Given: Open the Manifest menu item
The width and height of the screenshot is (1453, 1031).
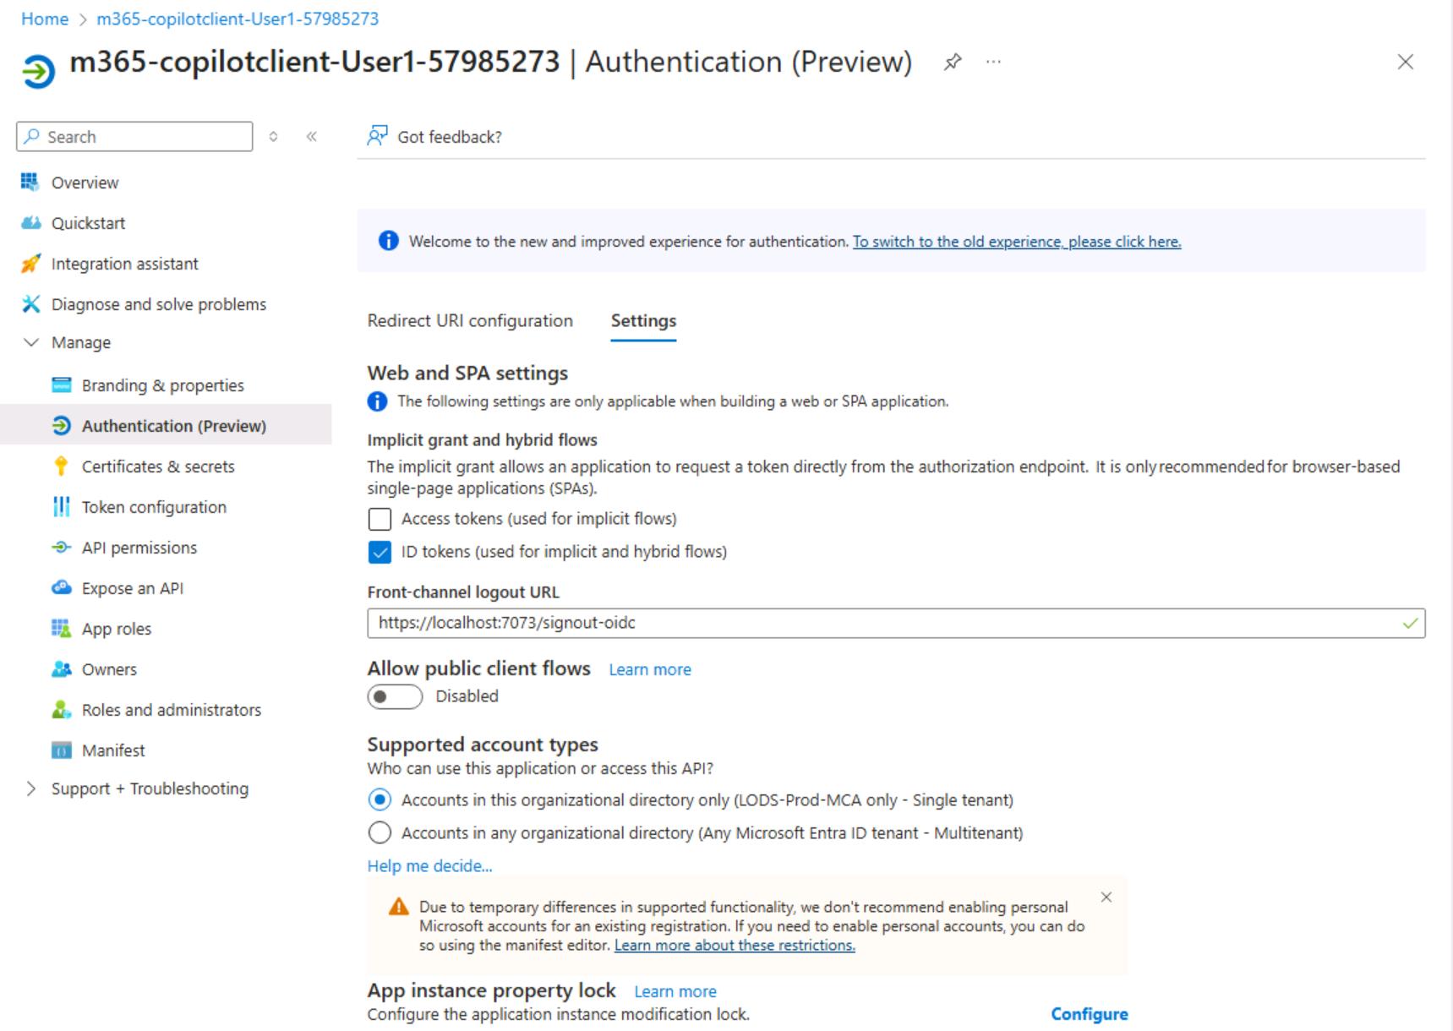Looking at the screenshot, I should pos(113,750).
